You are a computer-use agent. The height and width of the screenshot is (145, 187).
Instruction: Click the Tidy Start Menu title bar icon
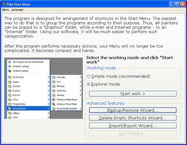pos(3,4)
